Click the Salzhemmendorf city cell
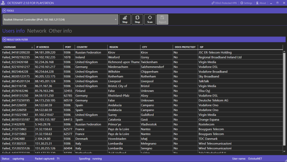The height and width of the screenshot is (162, 287). 152,67
